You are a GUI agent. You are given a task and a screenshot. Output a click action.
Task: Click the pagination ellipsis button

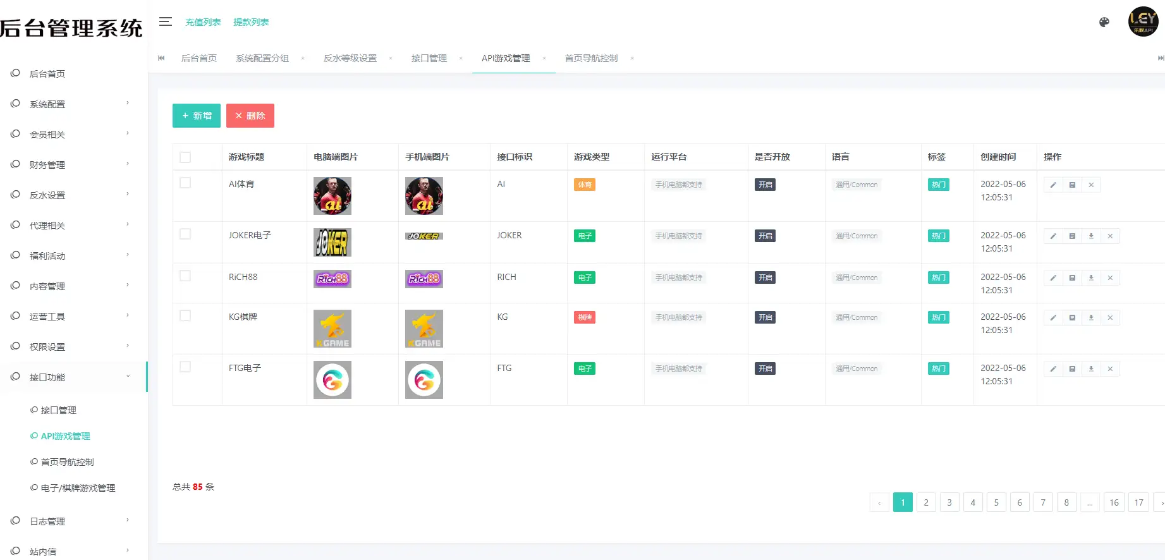click(x=1090, y=502)
